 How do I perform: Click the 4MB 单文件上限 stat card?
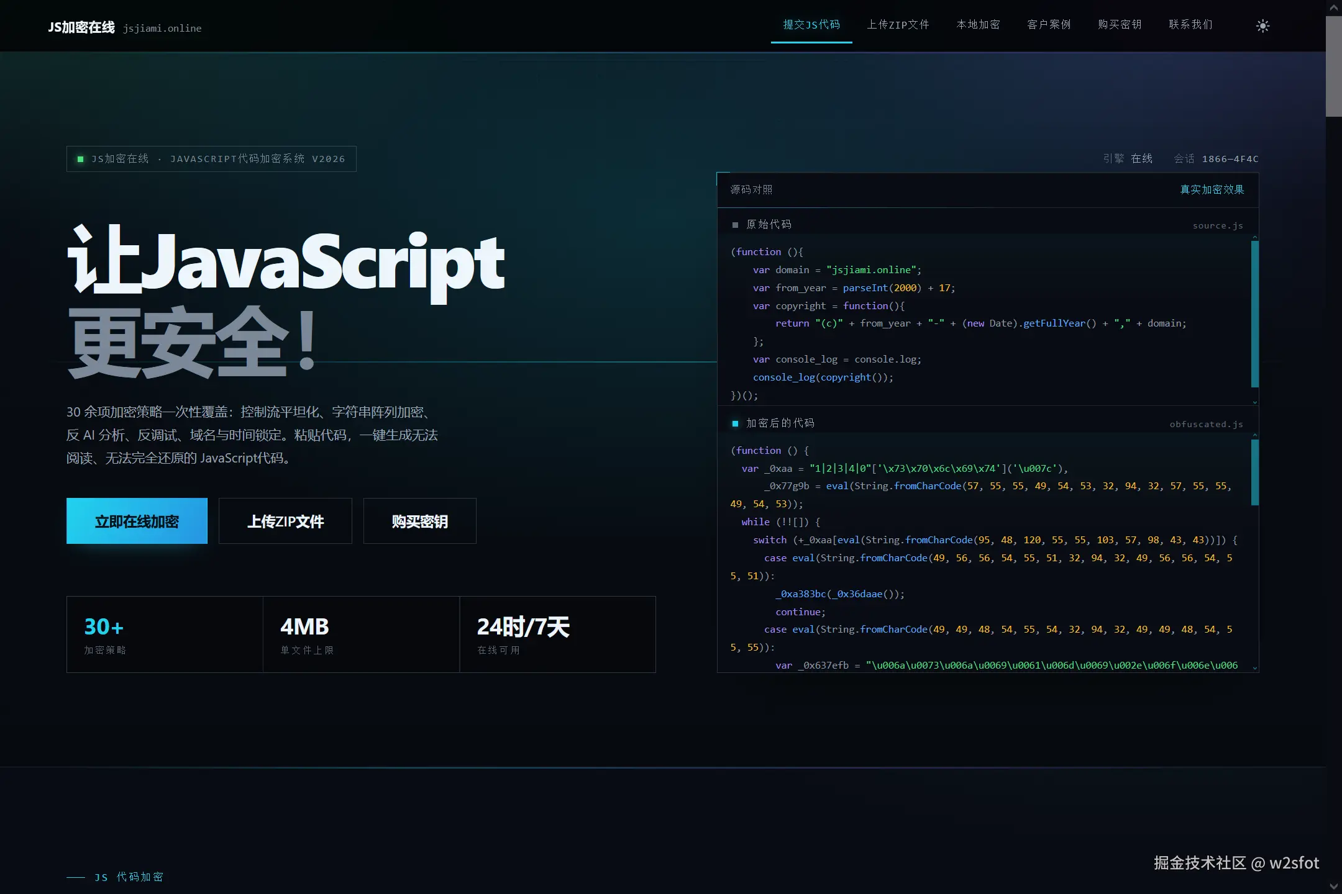pyautogui.click(x=361, y=634)
